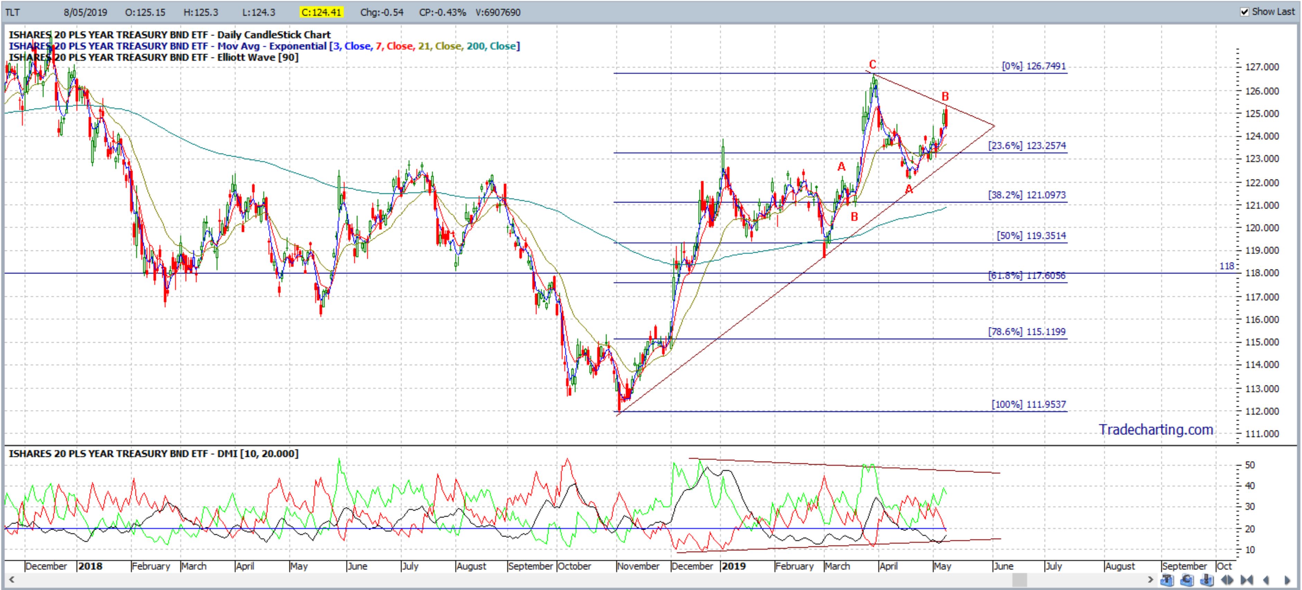Click the 50 level on DMI axis

(1250, 465)
